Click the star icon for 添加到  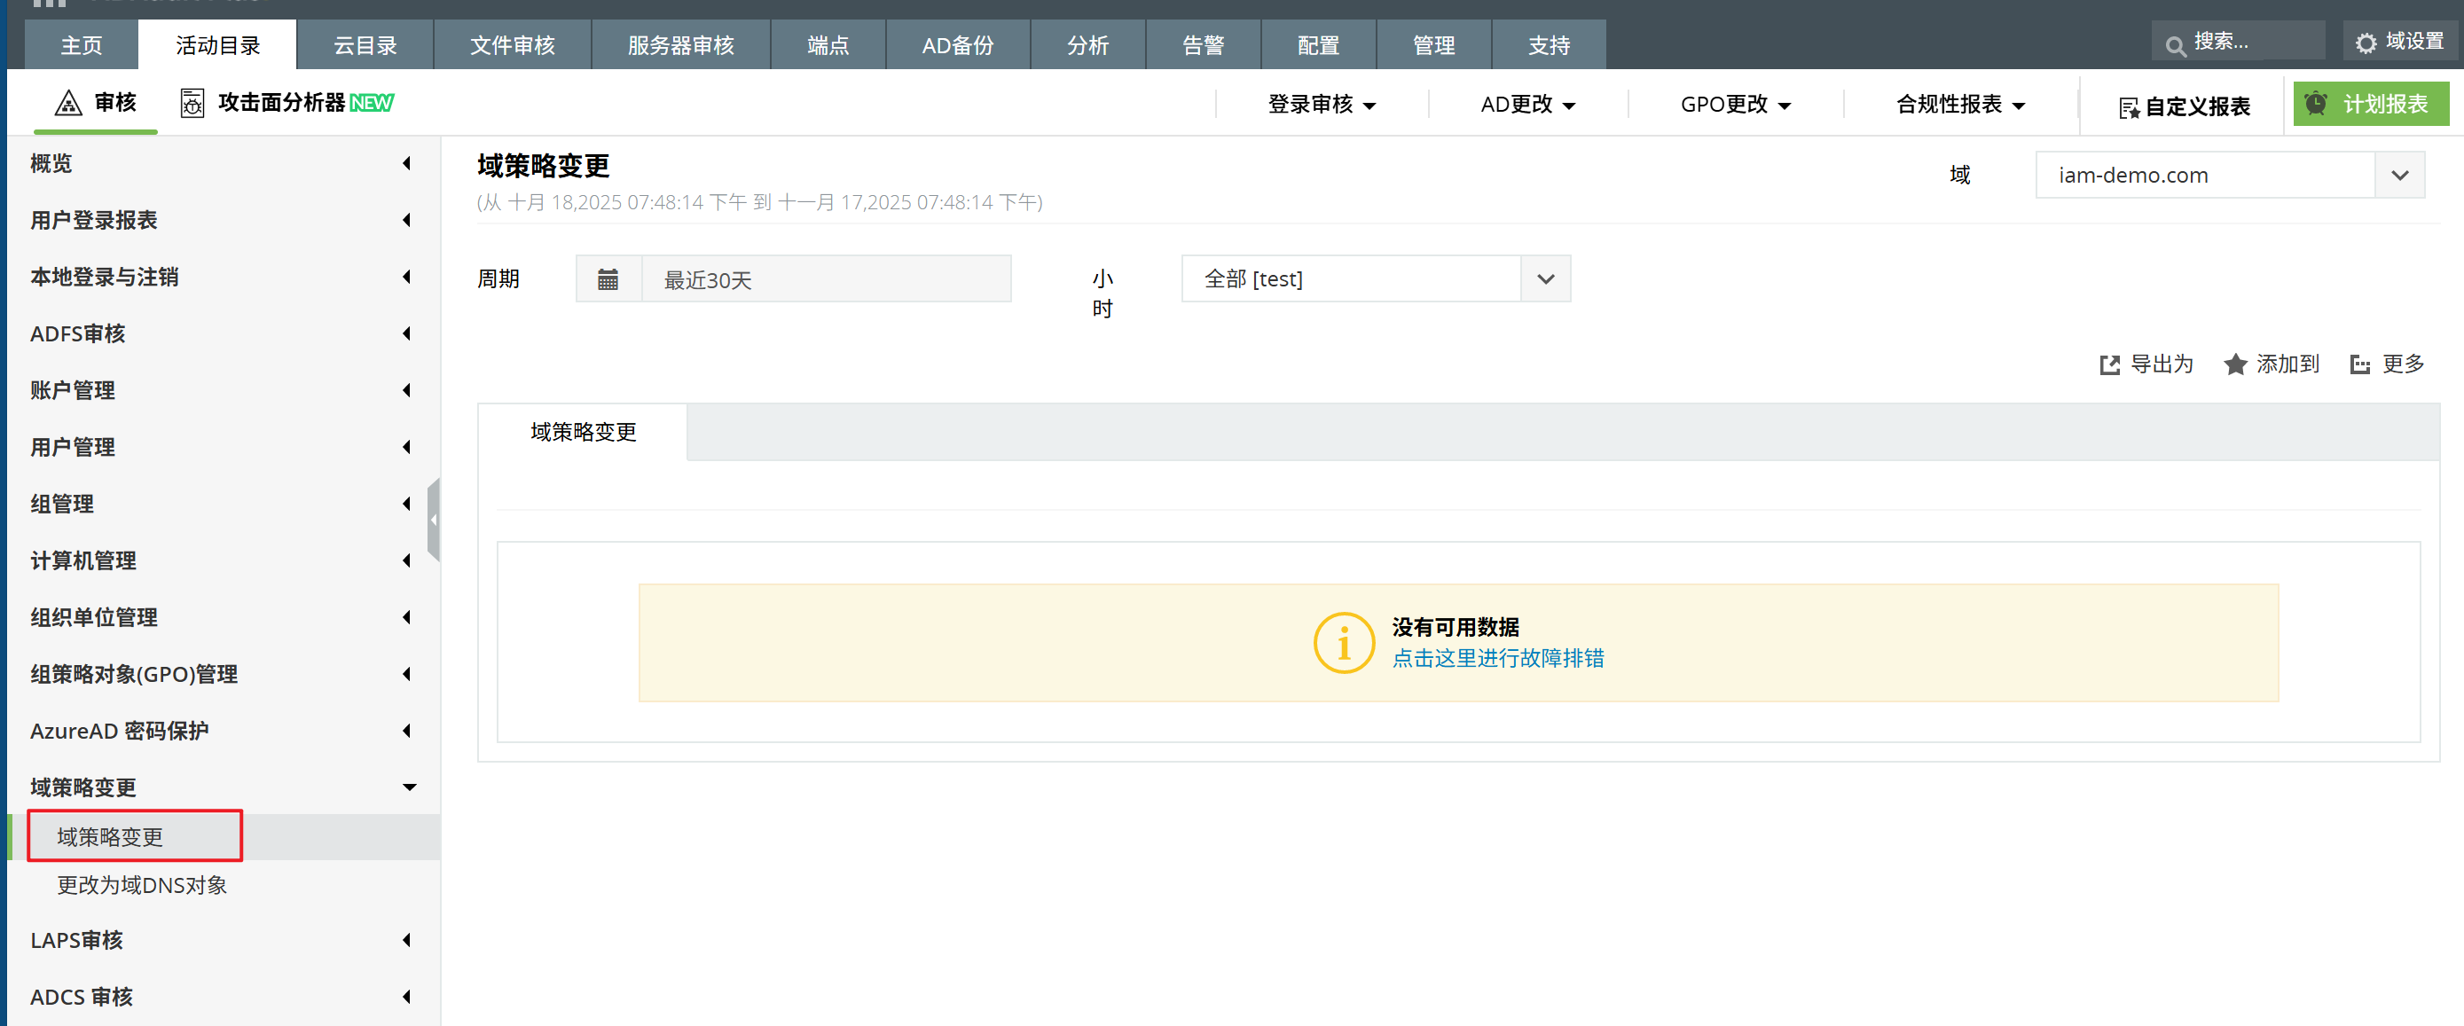coord(2234,364)
